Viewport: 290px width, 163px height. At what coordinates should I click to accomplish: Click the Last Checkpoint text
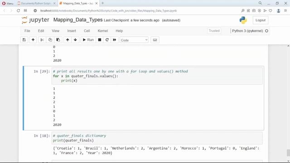tap(131, 20)
